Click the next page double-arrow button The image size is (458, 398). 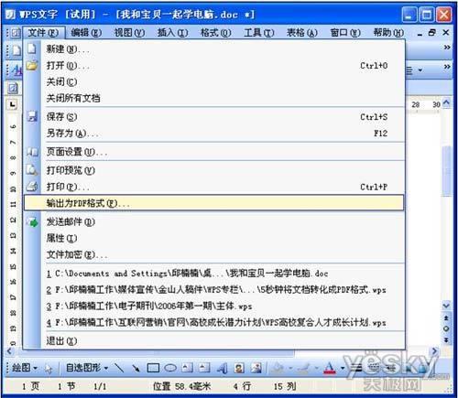[x=446, y=339]
